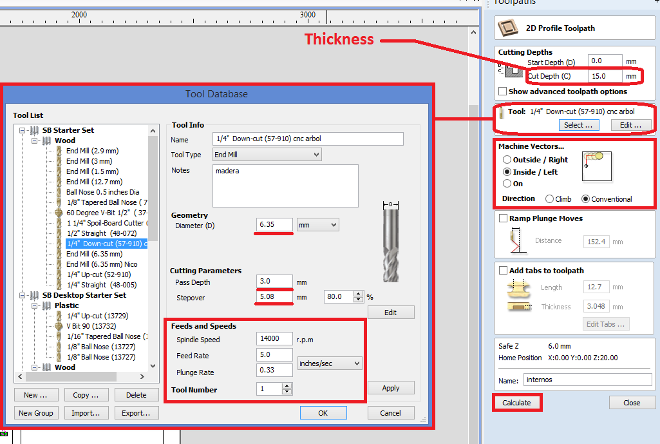
Task: Click Export... button
Action: coord(137,413)
